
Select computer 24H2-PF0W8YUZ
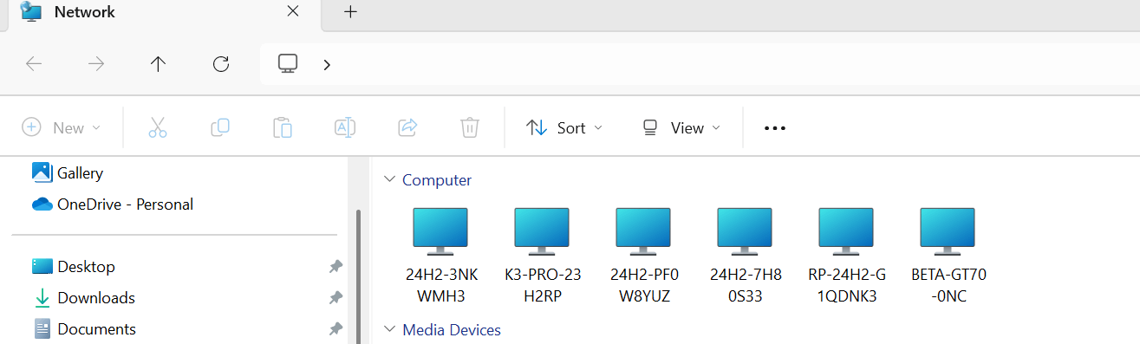pyautogui.click(x=644, y=255)
